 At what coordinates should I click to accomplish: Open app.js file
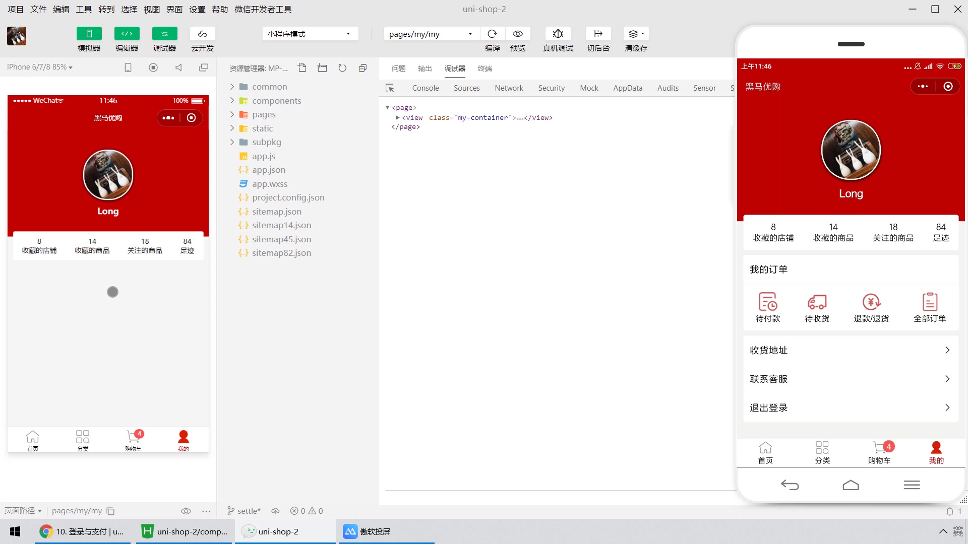263,156
